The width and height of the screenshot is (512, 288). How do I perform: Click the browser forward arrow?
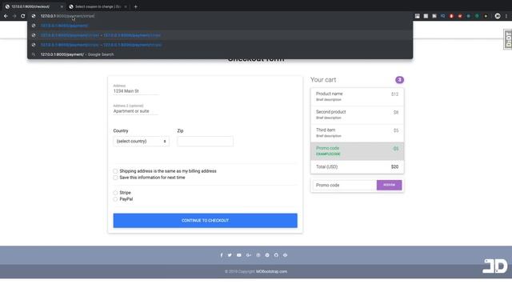(14, 16)
